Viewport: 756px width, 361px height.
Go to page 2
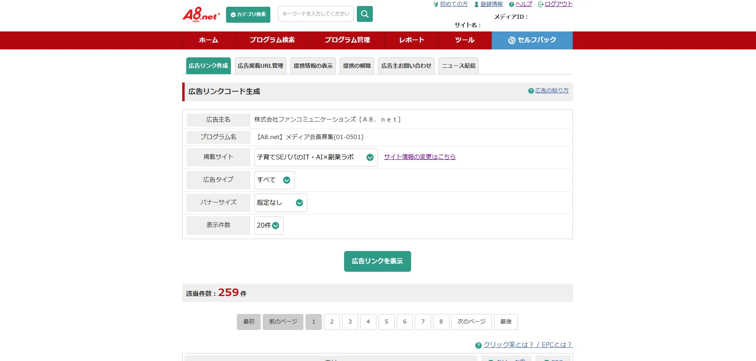(332, 322)
